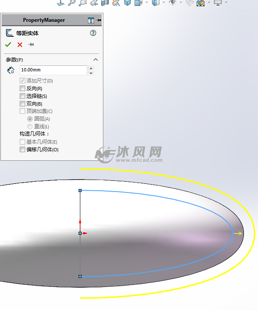Image resolution: width=258 pixels, height=310 pixels.
Task: Decrease offset distance with down spinner
Action: pyautogui.click(x=91, y=73)
